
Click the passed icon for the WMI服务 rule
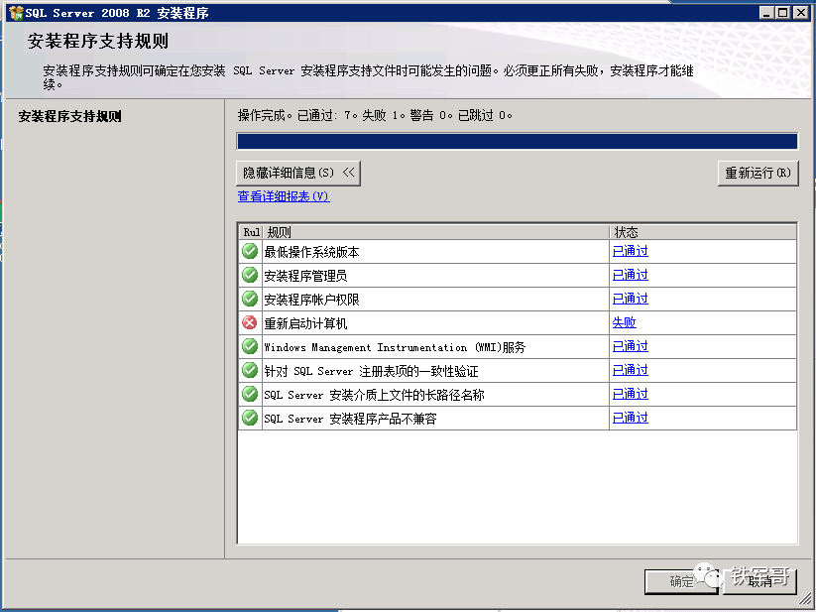(x=250, y=346)
